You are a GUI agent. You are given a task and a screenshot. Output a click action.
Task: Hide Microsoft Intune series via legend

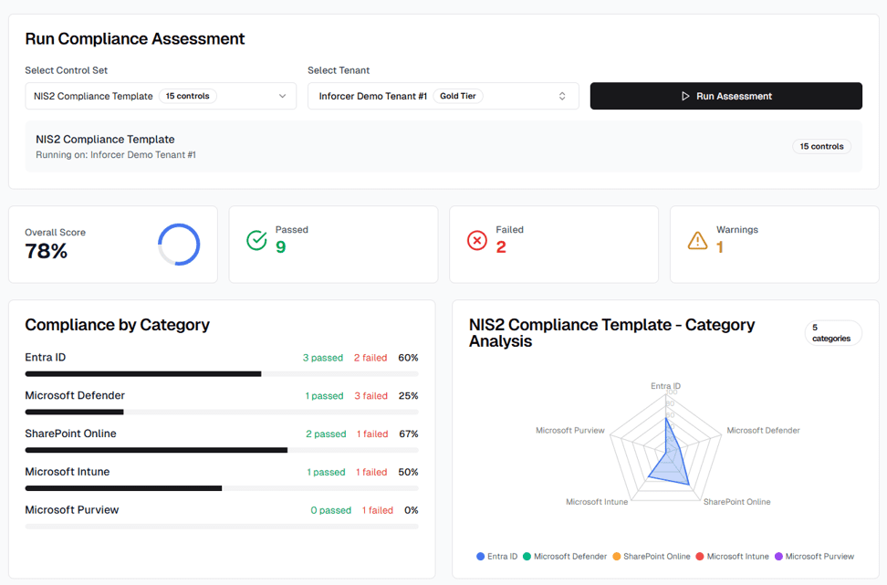732,556
